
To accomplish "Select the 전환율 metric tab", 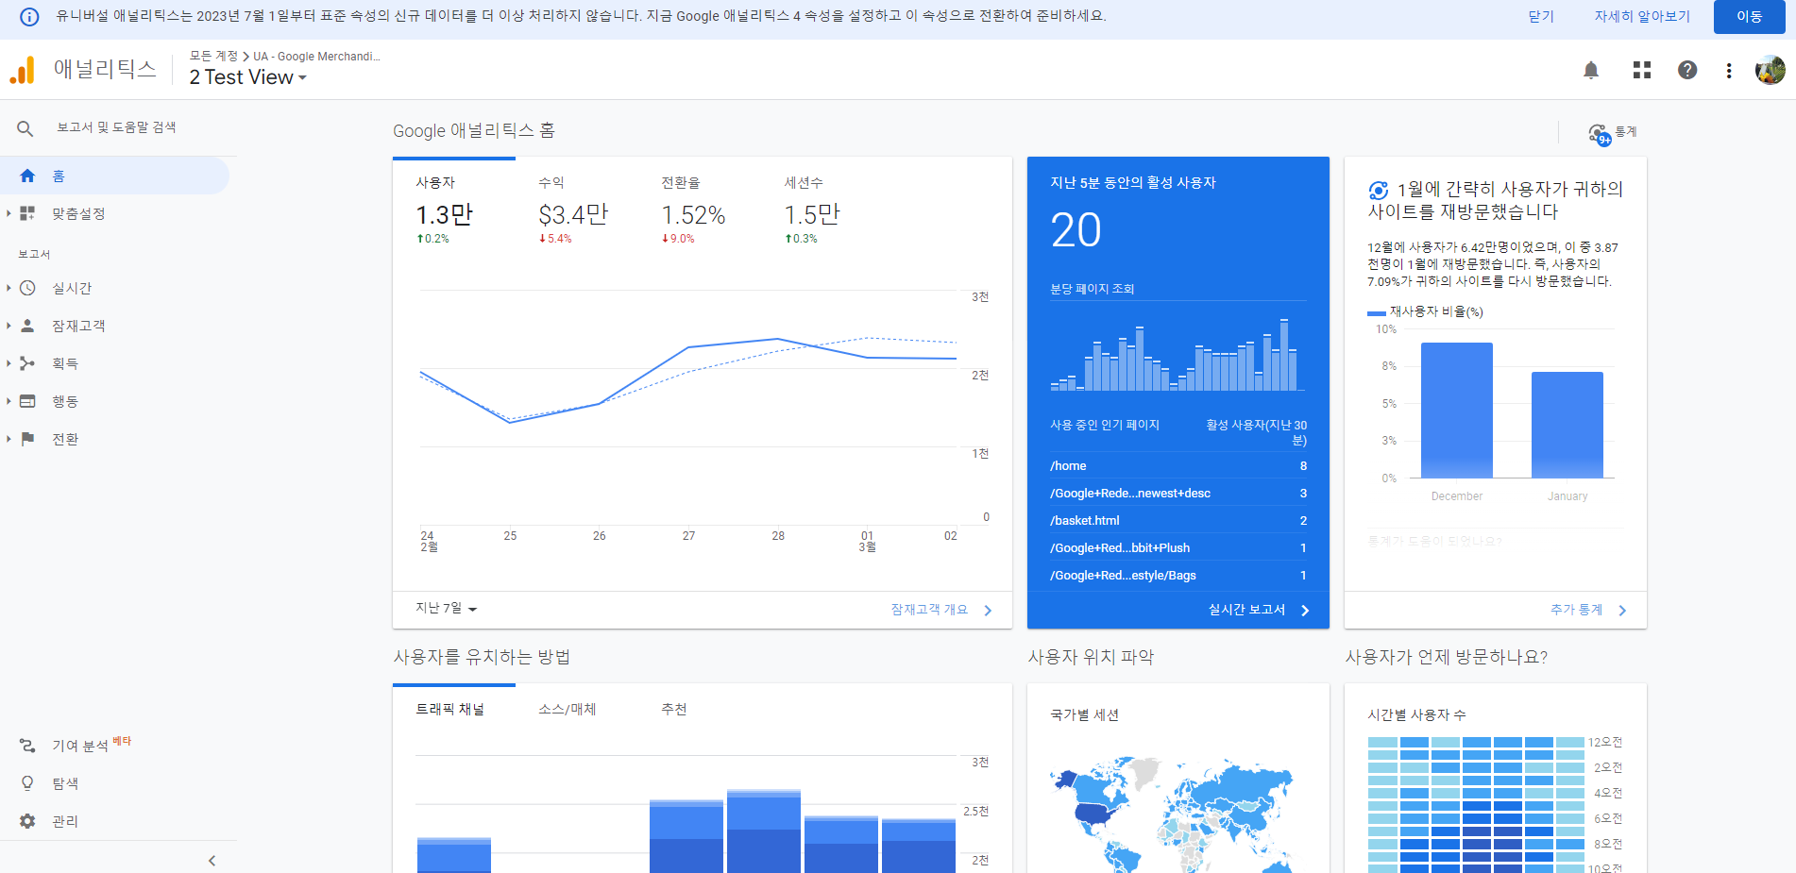I will [x=700, y=212].
